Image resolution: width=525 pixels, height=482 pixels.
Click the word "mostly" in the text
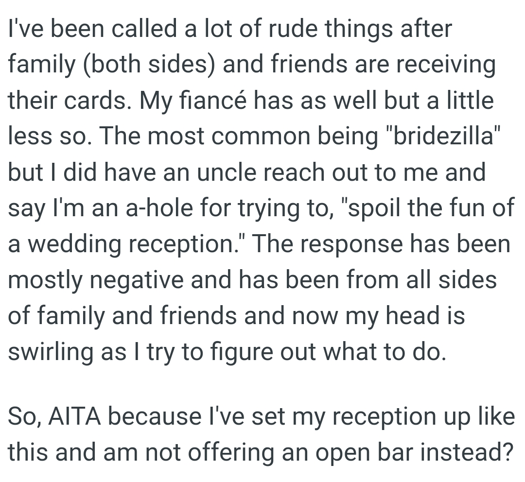coord(41,280)
